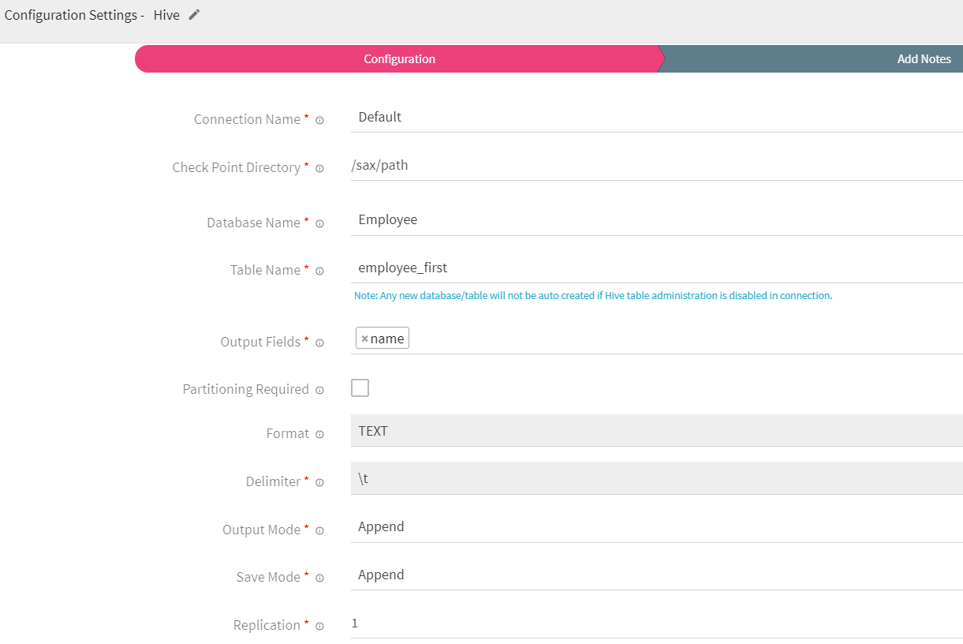Click info icon next to Partitioning Required
The image size is (963, 644).
coord(319,390)
